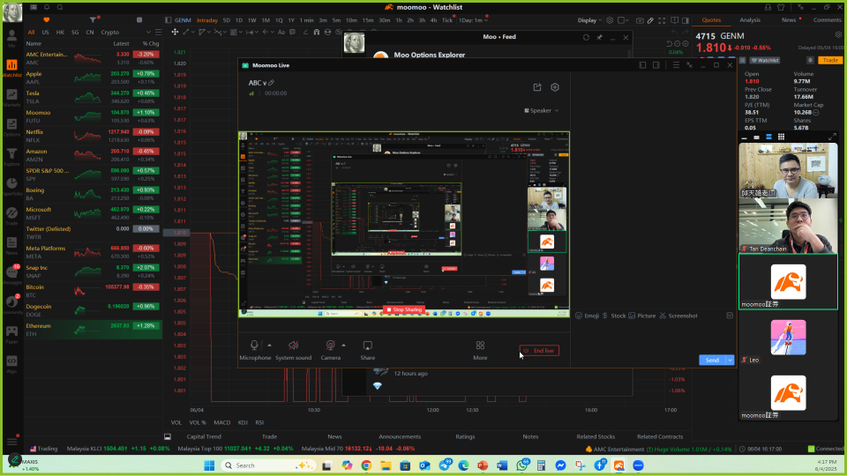Open the Watchlist sidebar icon

tap(11, 68)
